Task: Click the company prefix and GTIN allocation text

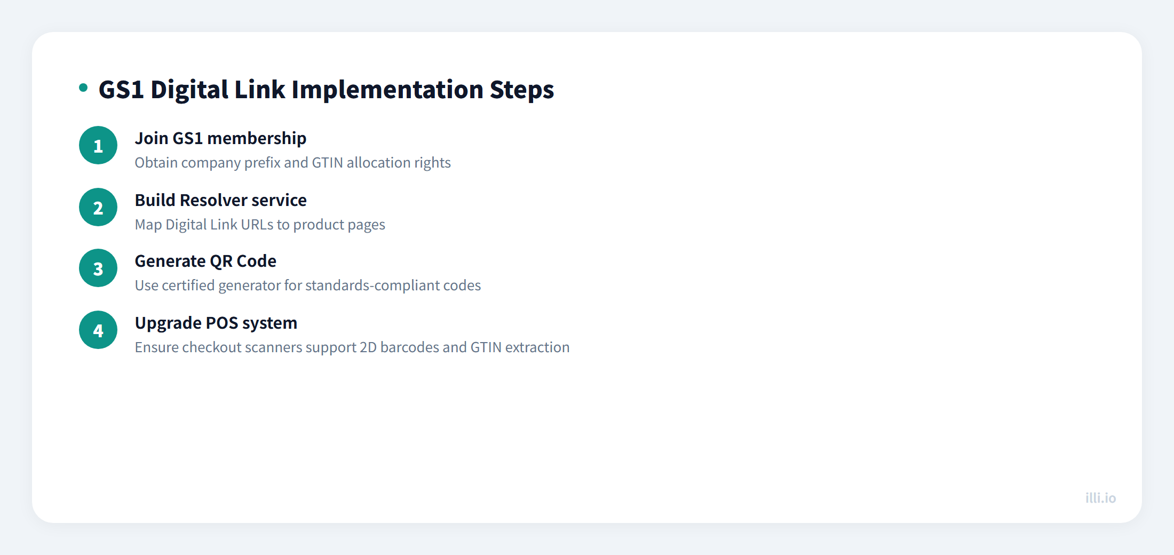Action: 292,163
